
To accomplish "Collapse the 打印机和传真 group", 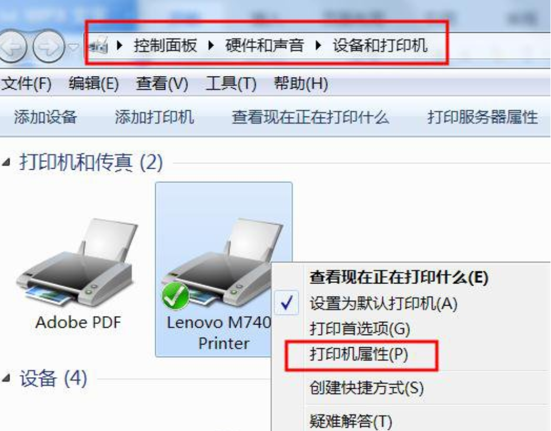I will click(6, 163).
